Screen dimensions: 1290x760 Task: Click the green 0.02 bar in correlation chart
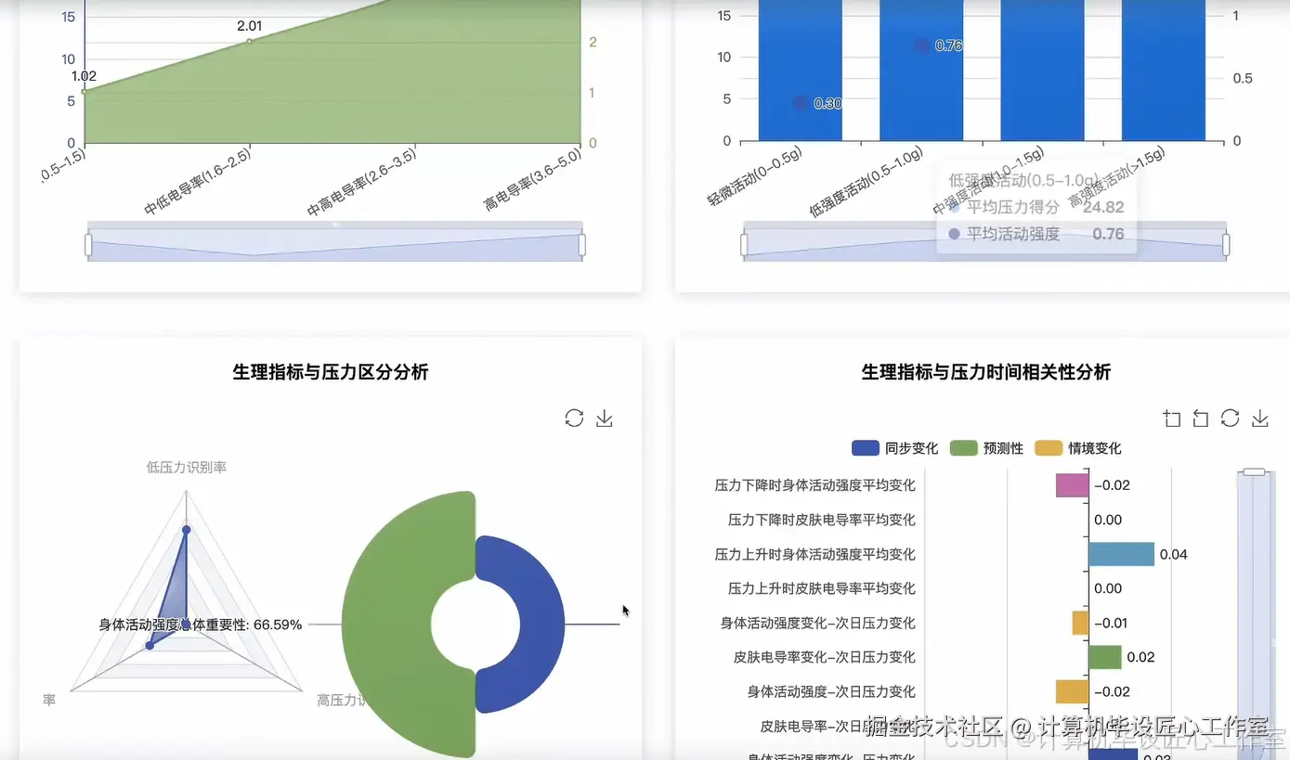[1105, 656]
